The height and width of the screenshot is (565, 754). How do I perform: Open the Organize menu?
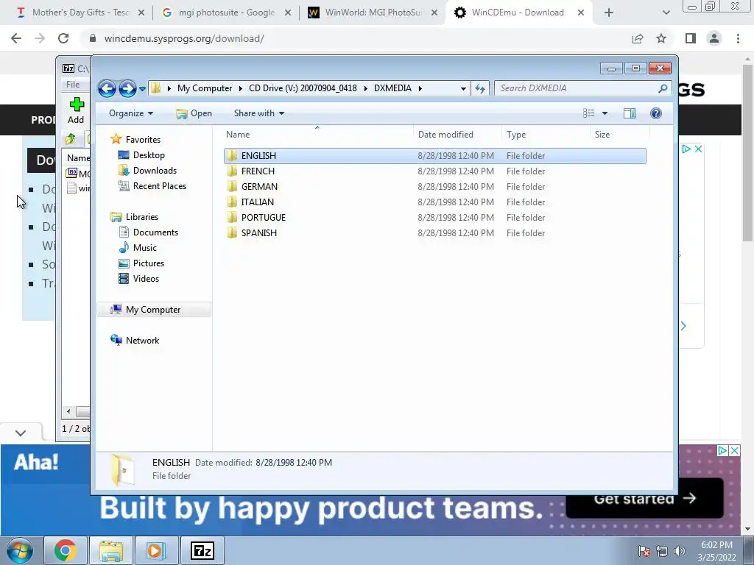click(x=131, y=113)
